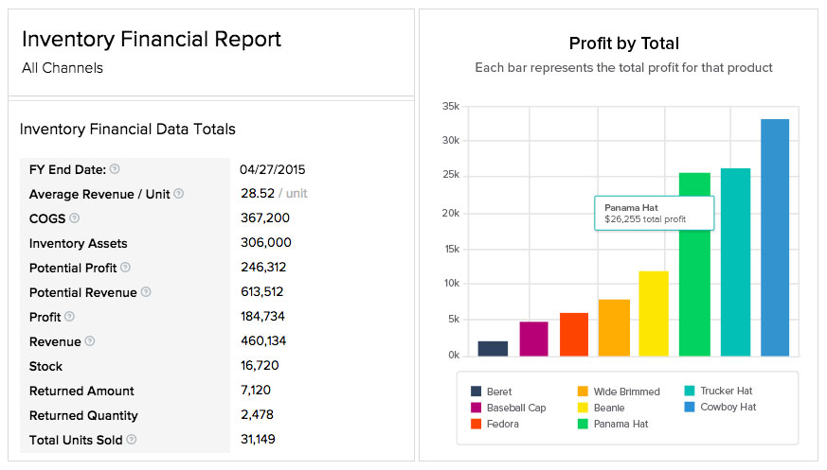Click the blue Cowboy Hat bar

[774, 237]
